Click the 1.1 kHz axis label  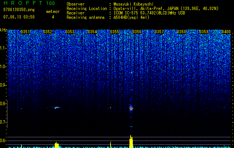[x=3, y=48]
